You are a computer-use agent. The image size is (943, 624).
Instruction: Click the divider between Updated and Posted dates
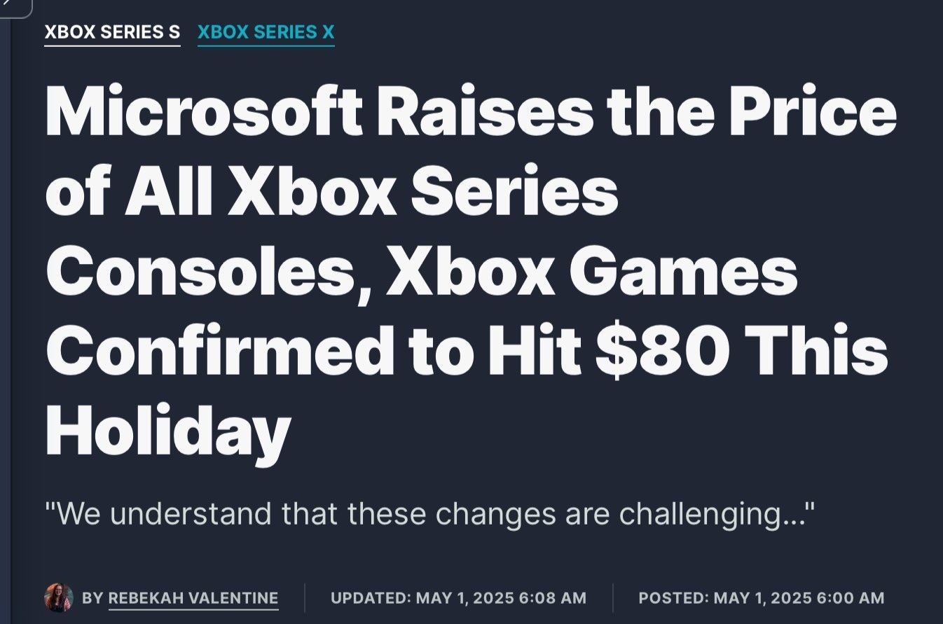pyautogui.click(x=613, y=598)
